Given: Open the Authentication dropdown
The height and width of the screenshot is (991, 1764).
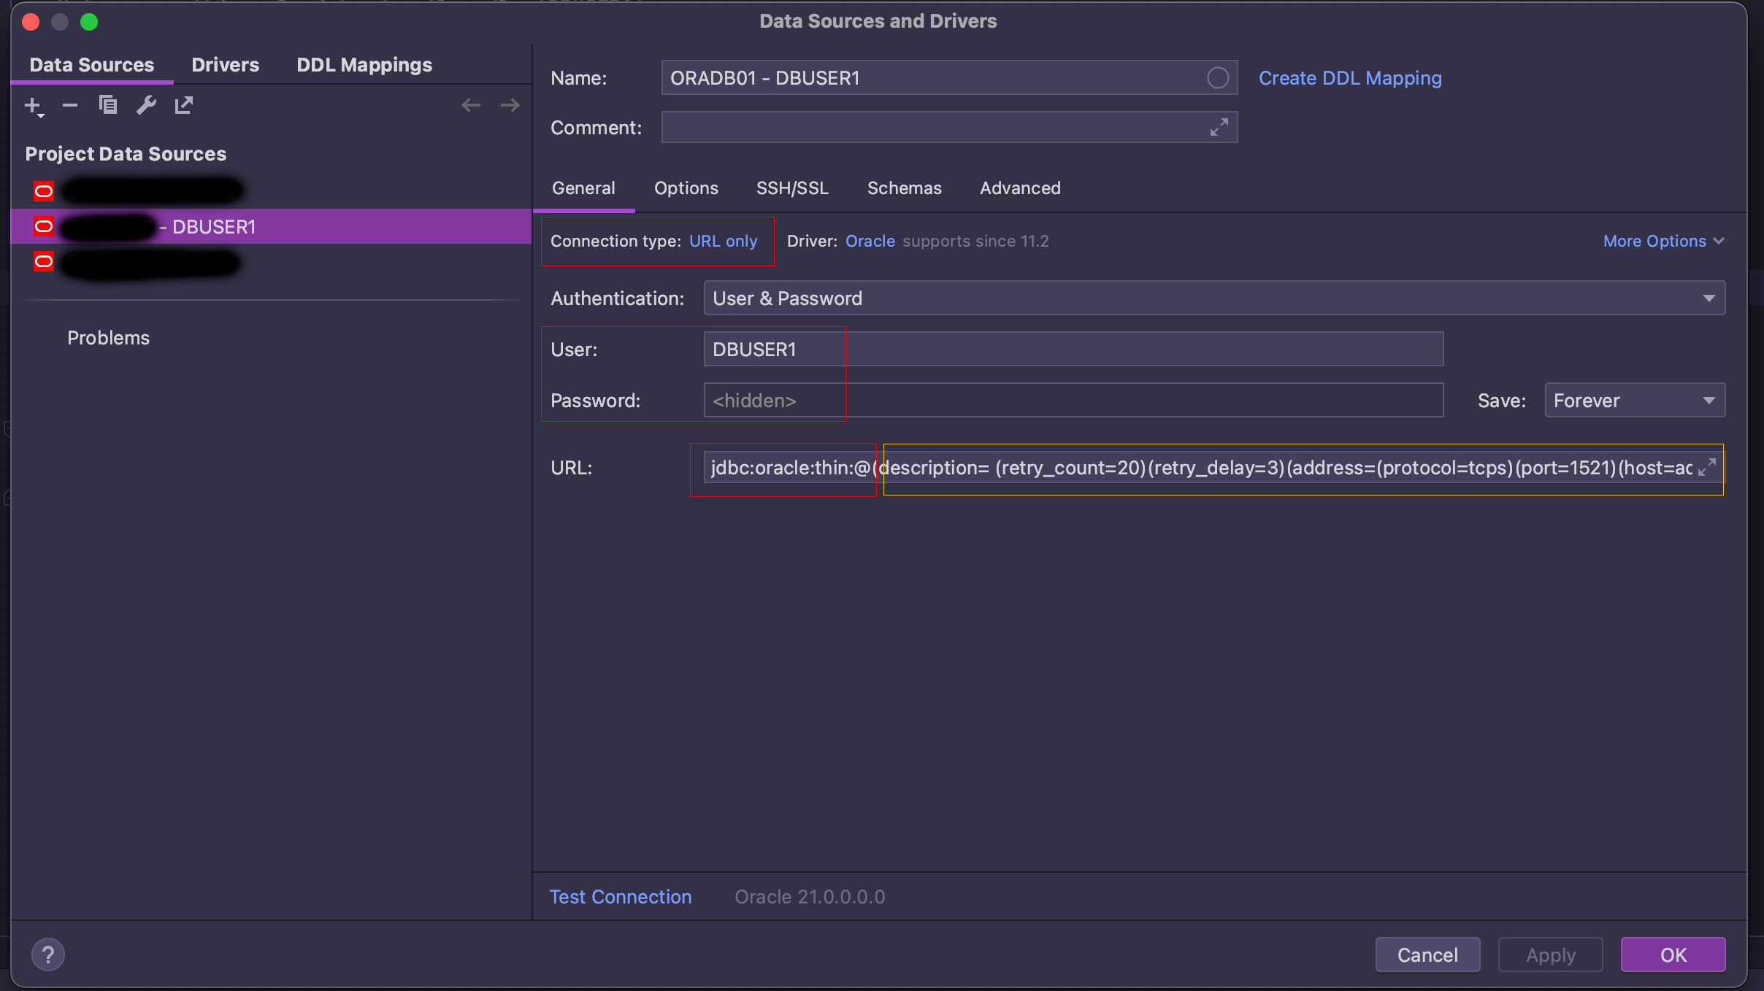Looking at the screenshot, I should [x=1709, y=298].
